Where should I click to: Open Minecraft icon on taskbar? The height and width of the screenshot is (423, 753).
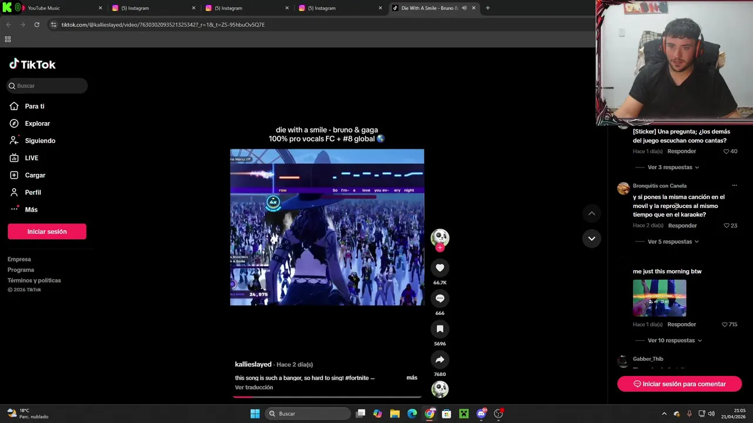[464, 414]
